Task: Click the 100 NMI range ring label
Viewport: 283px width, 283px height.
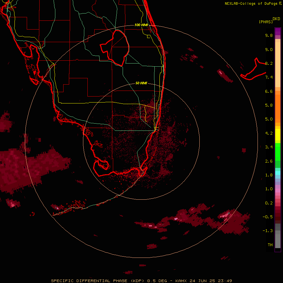Action: click(x=141, y=25)
